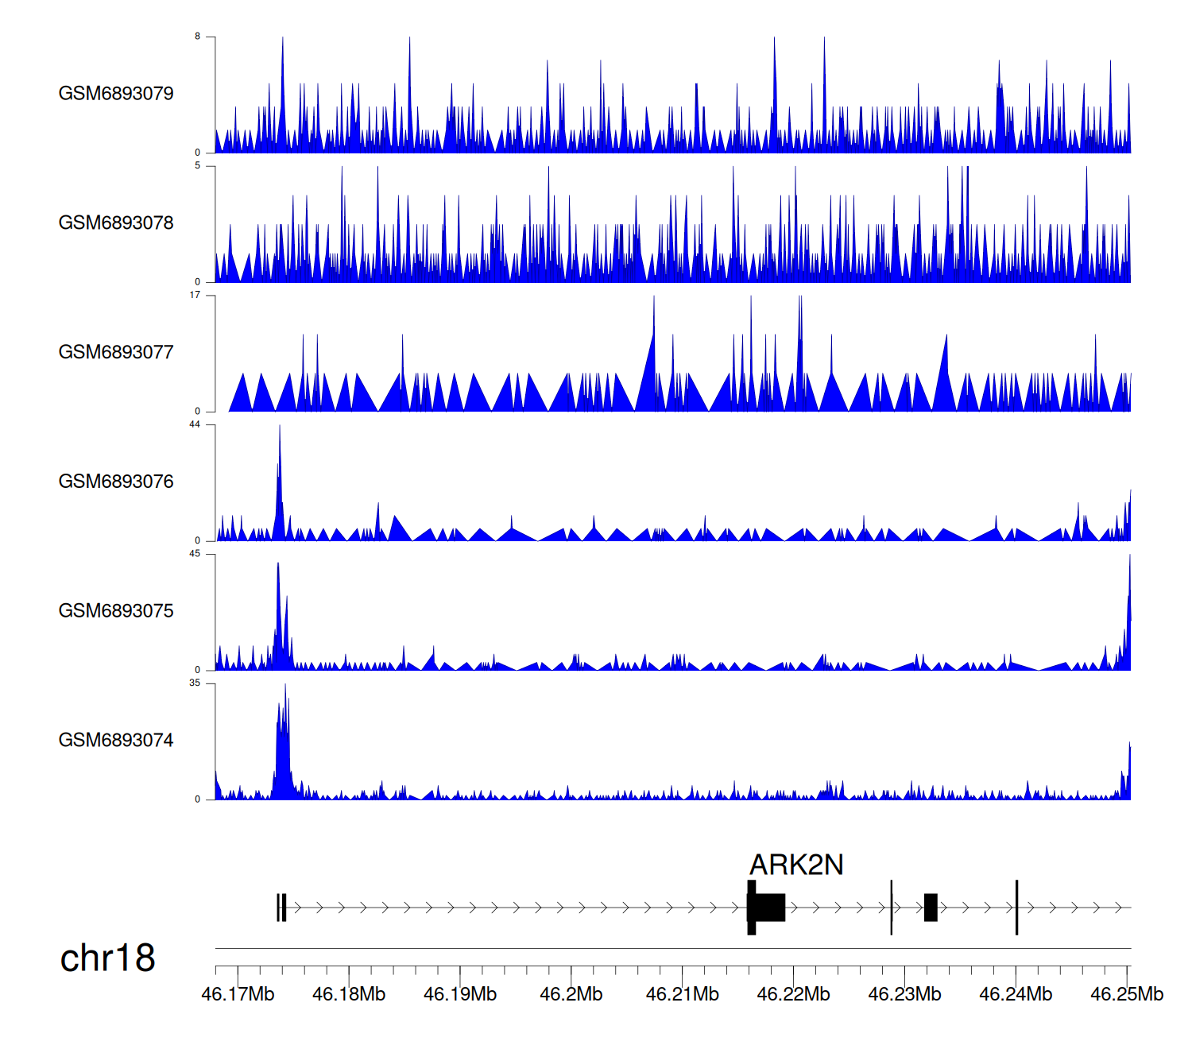Select the 46.22Mb position label
This screenshot has height=1049, width=1192.
(x=793, y=994)
